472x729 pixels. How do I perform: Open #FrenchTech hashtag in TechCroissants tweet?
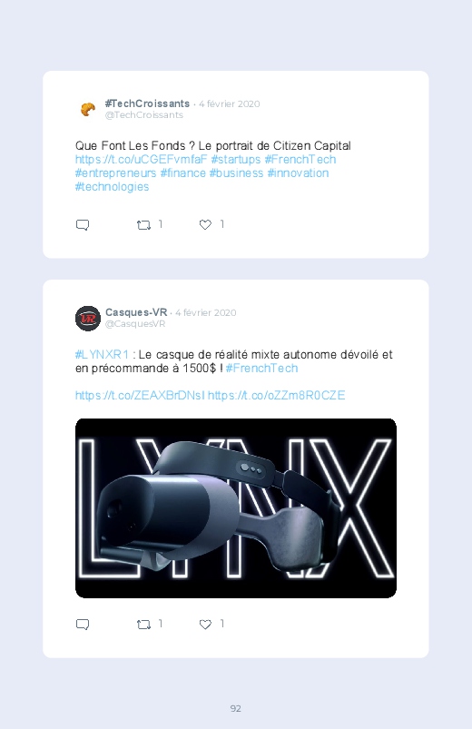[300, 160]
